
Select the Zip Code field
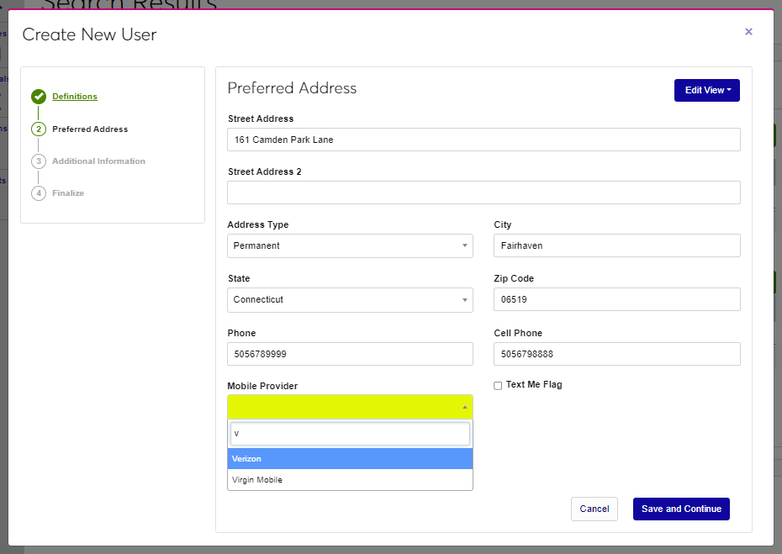click(616, 299)
